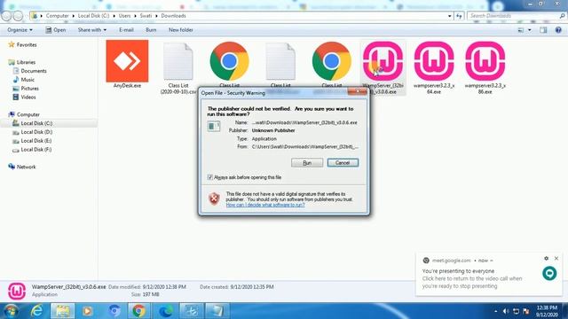Open Pictures library in sidebar

[29, 89]
